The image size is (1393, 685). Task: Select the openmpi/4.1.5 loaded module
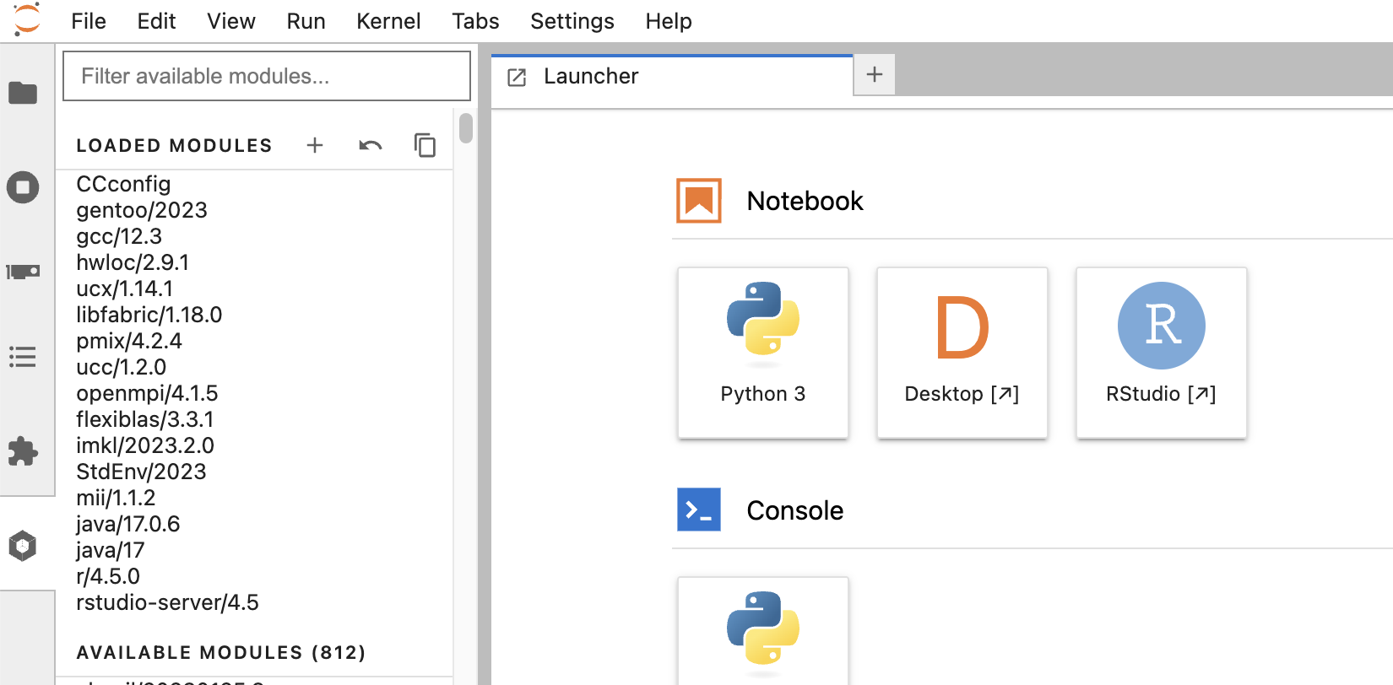[x=147, y=393]
